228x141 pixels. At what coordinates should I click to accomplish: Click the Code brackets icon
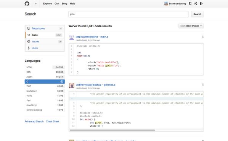pyautogui.click(x=29, y=35)
